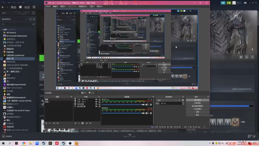Open Windows Start menu

3,143
